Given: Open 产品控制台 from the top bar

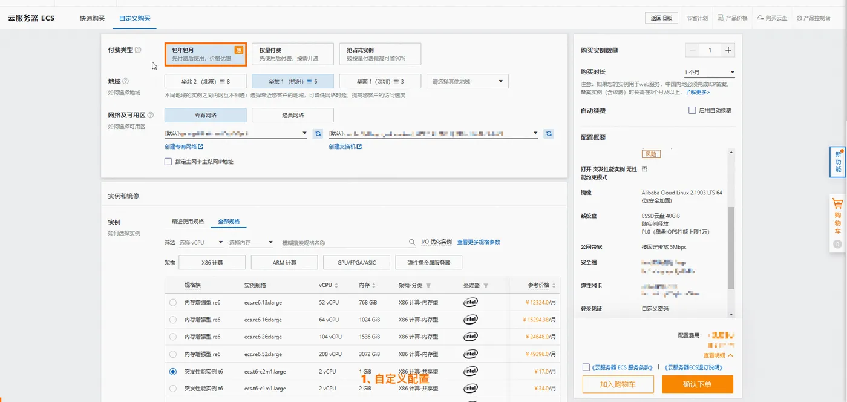Looking at the screenshot, I should [814, 18].
